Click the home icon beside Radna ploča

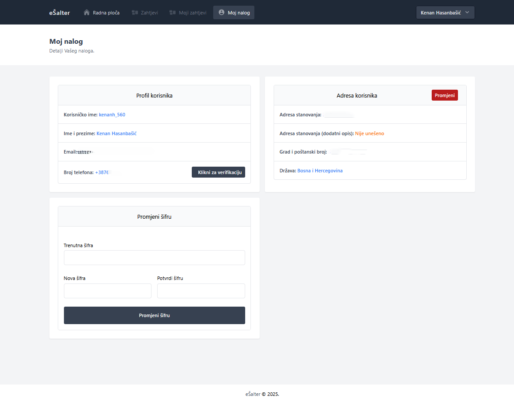pyautogui.click(x=87, y=13)
